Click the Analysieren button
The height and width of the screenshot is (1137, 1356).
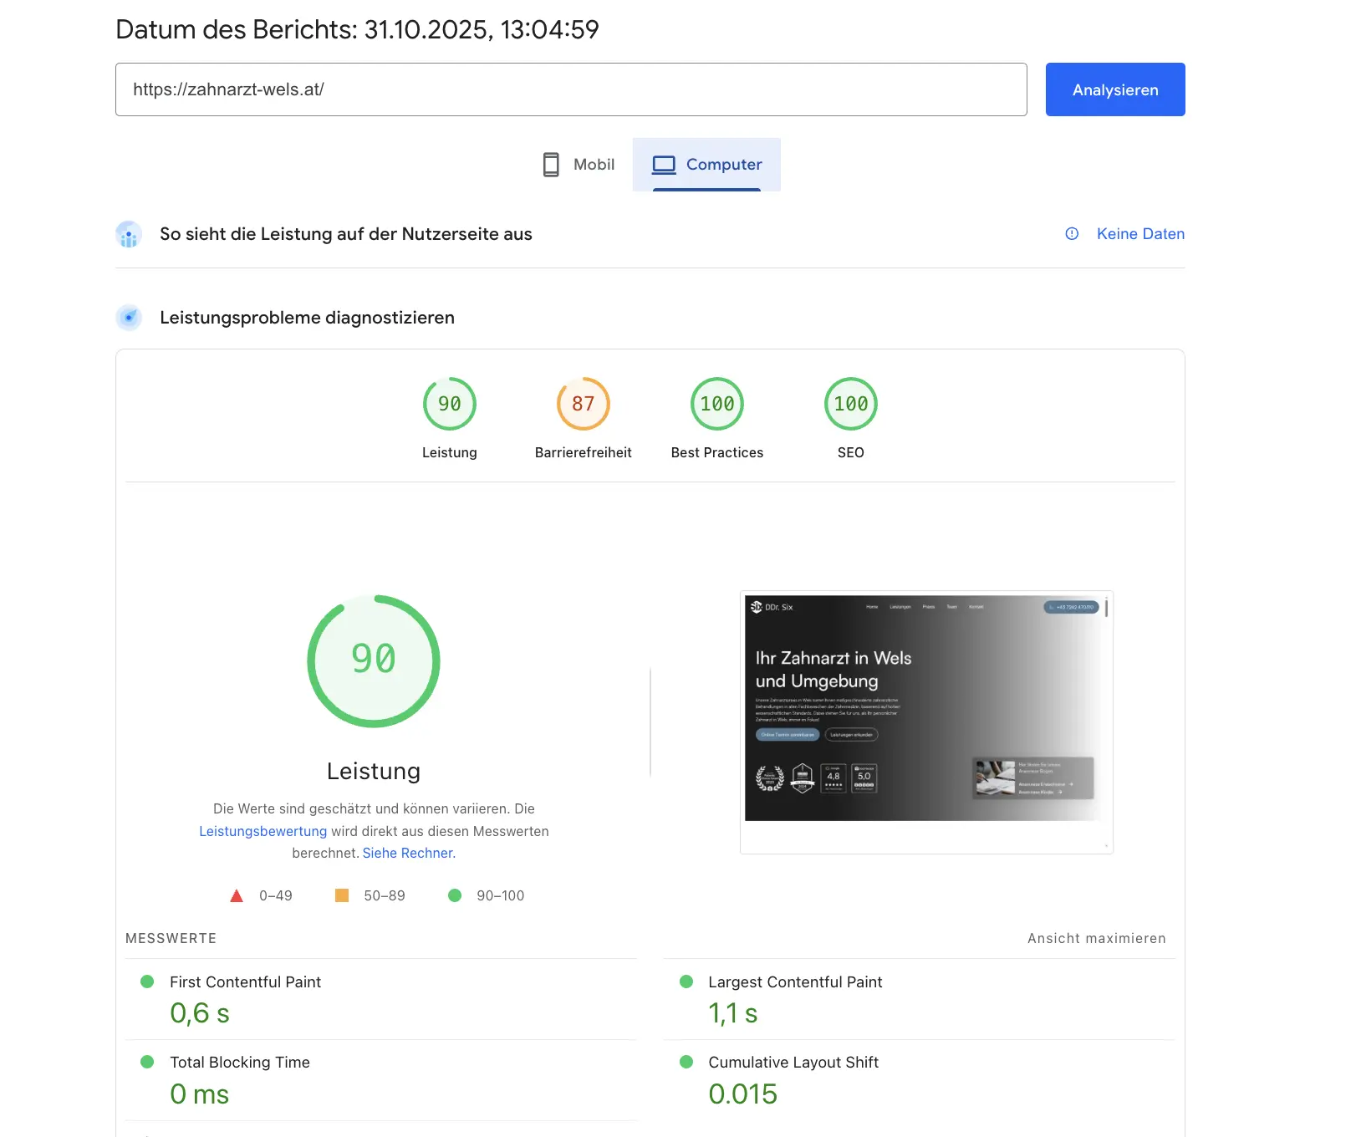[x=1115, y=89]
